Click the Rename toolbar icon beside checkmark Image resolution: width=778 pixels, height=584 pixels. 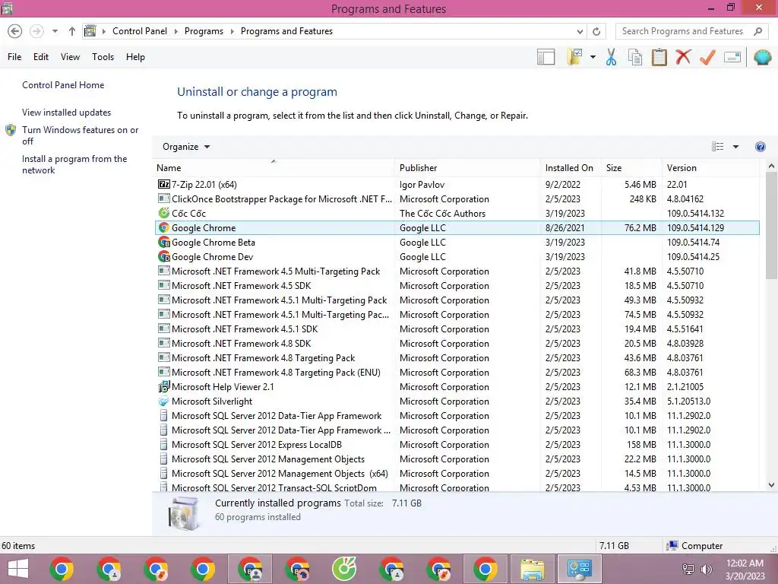point(732,57)
